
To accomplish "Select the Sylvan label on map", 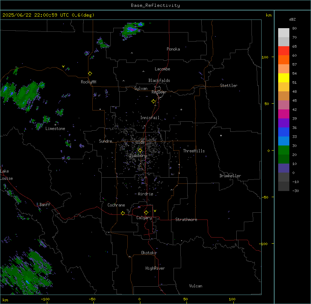I will (x=141, y=88).
